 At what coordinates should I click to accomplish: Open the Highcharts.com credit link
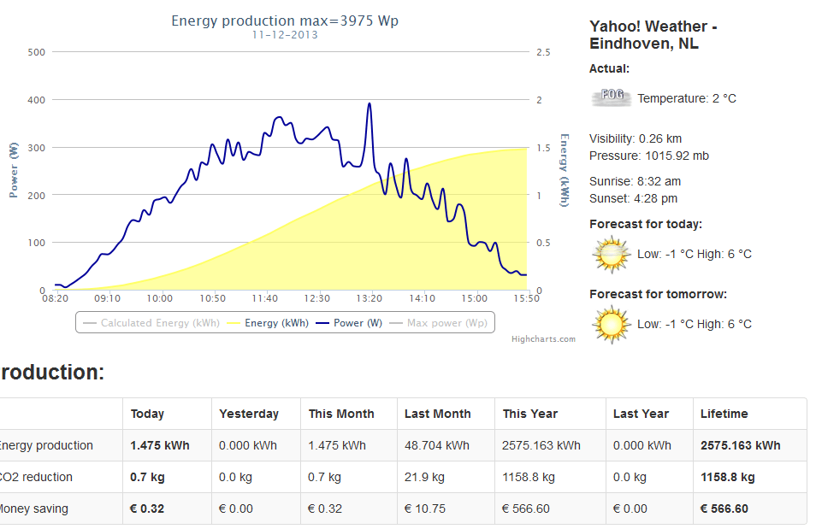tap(543, 339)
